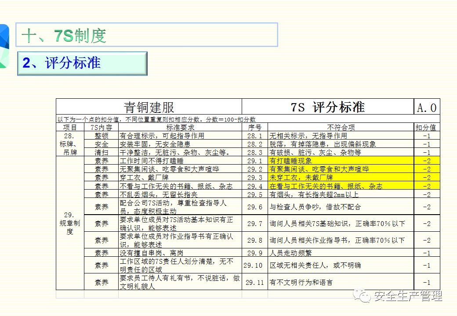Select '工作时间不得打瞌睡' cell
Screen dimensions: 457x316
180,161
